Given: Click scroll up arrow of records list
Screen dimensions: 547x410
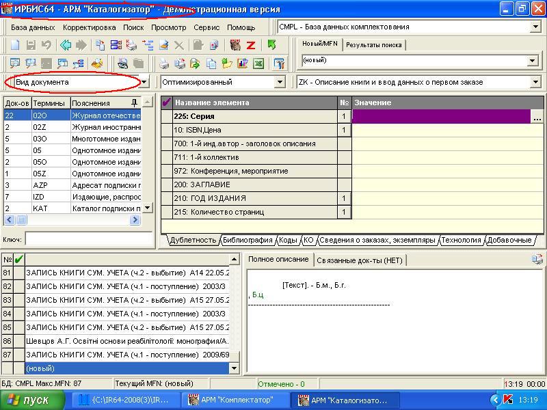Looking at the screenshot, I should (234, 260).
